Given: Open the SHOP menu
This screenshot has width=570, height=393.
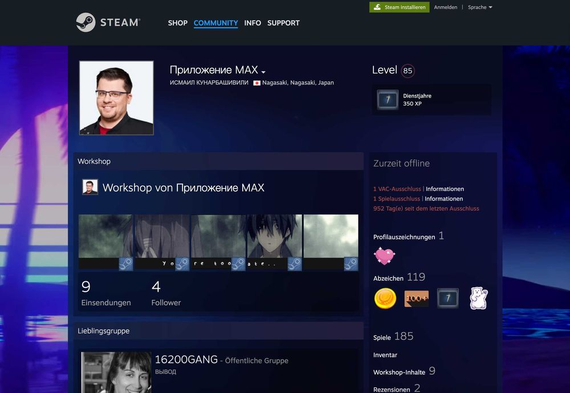Looking at the screenshot, I should click(177, 23).
